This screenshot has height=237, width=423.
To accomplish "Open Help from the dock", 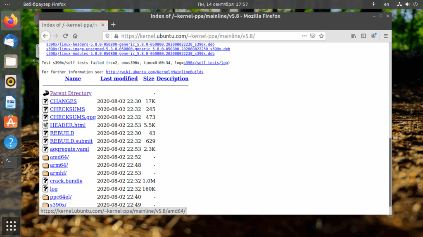I will (x=11, y=142).
